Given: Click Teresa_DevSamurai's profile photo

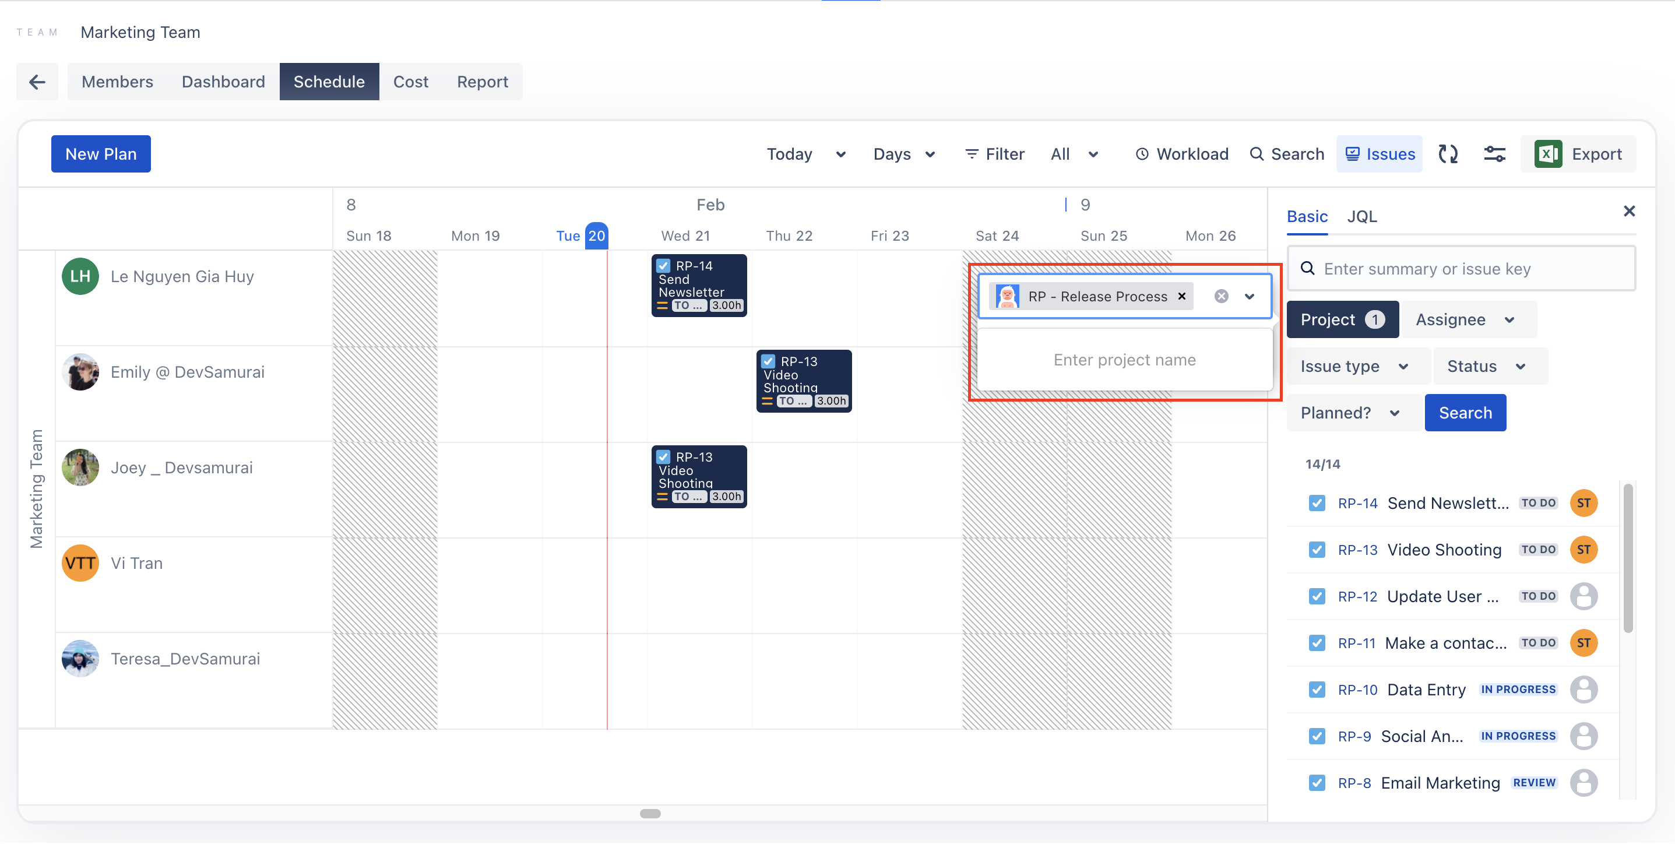Looking at the screenshot, I should [80, 659].
